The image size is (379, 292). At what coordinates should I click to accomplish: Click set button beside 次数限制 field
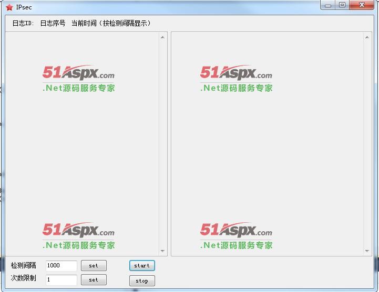pyautogui.click(x=94, y=280)
